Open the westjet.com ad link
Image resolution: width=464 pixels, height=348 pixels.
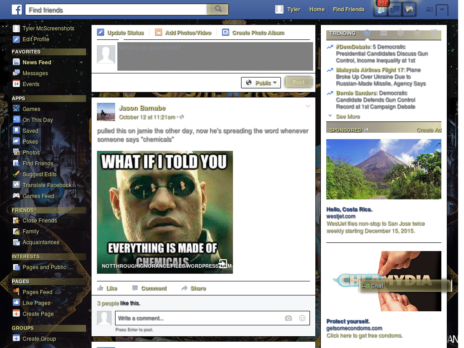pos(341,216)
